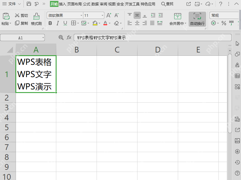Click the picture icon in right sidebar
The width and height of the screenshot is (241, 180).
coord(237,141)
